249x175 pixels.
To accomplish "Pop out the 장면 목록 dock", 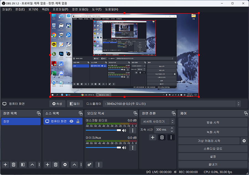I will tap(39, 113).
